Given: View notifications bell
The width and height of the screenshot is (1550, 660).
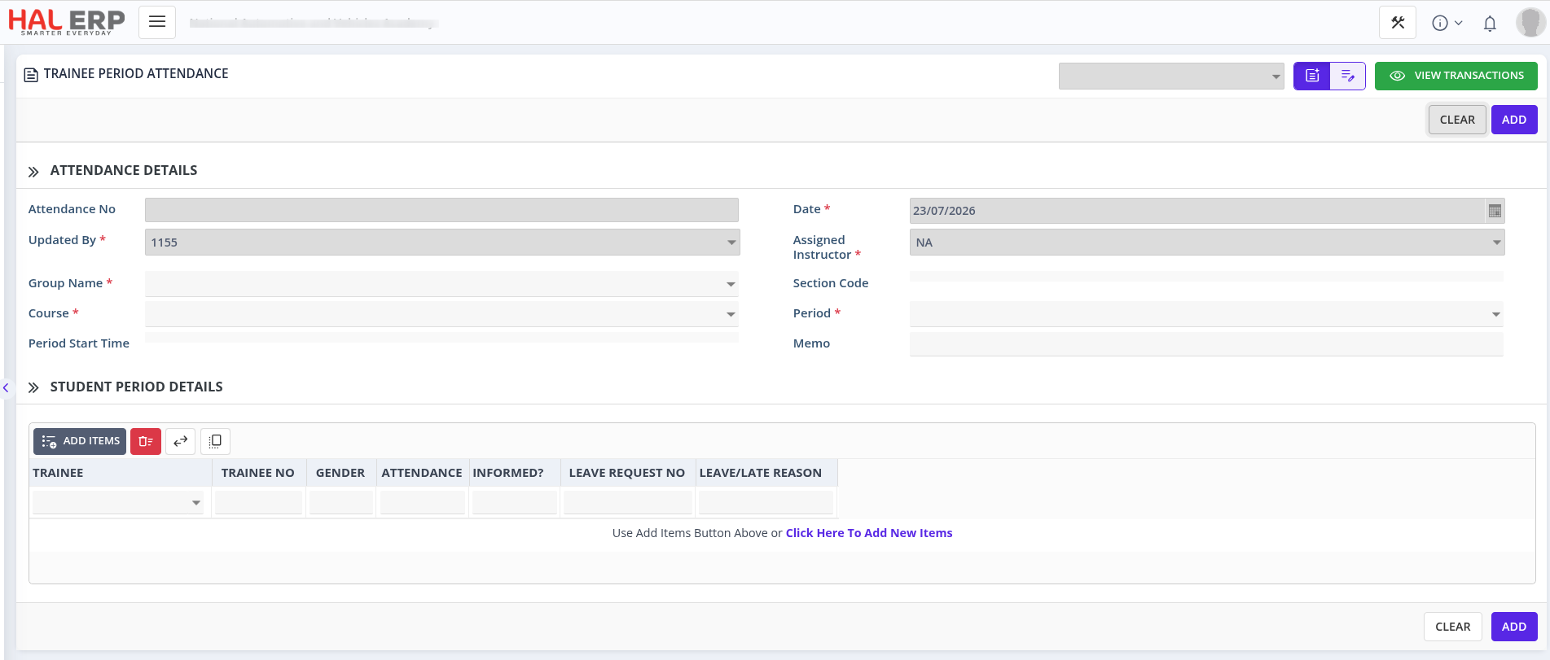Looking at the screenshot, I should click(1490, 24).
